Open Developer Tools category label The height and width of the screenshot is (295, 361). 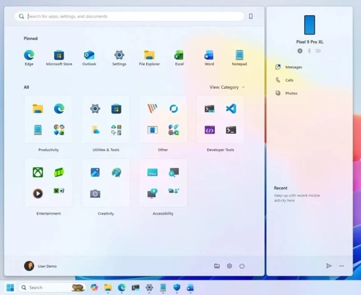point(220,150)
